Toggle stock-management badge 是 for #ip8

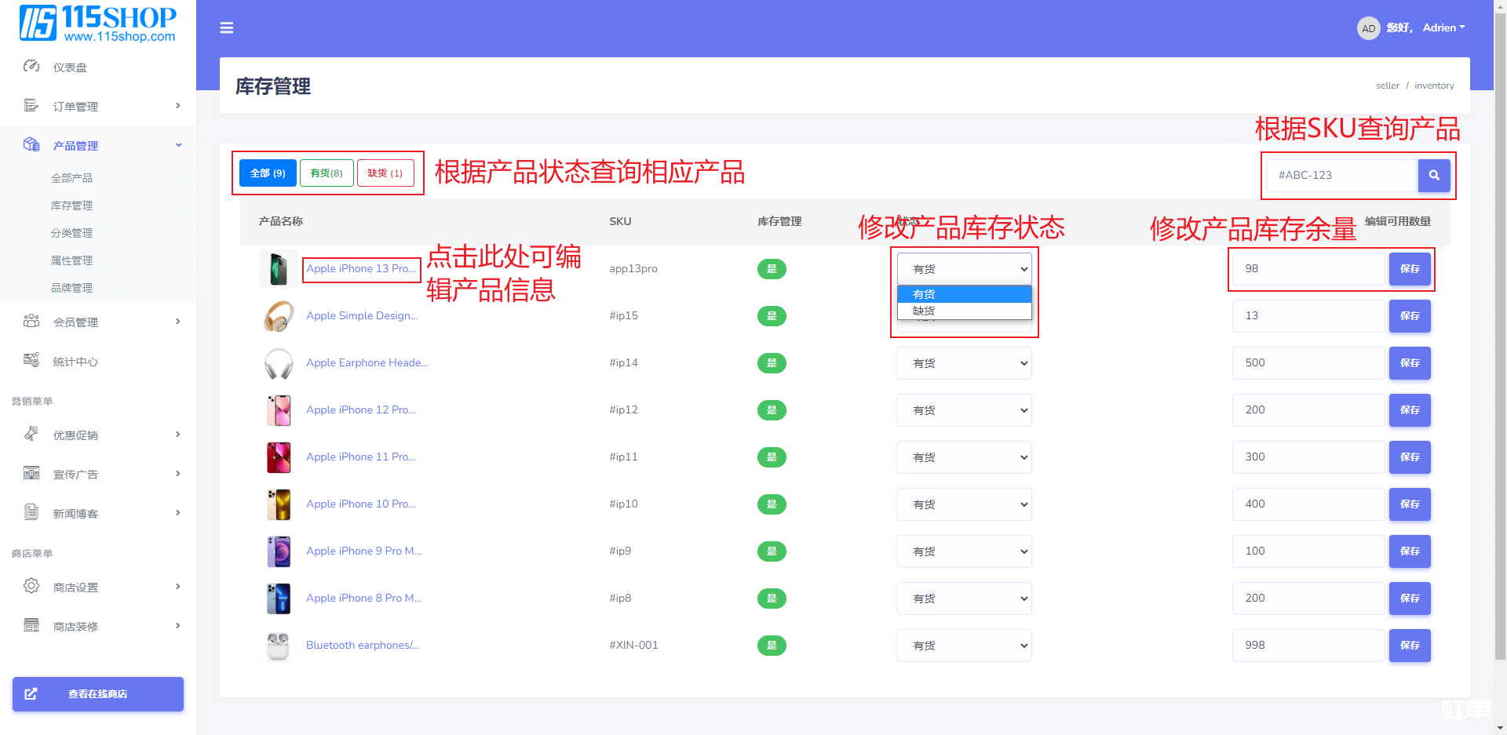click(x=772, y=599)
